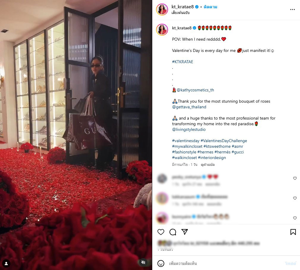Like the first comment's heart
Viewport: 300px width, 270px height.
(295, 178)
